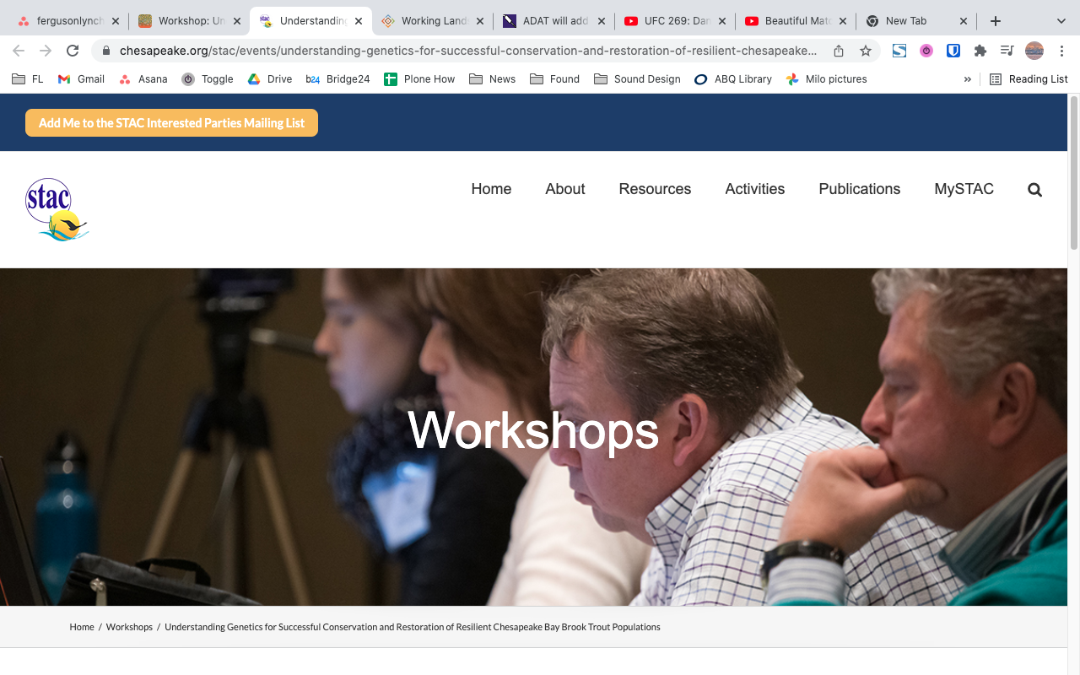The width and height of the screenshot is (1080, 675).
Task: Expand hidden bookmarks overflow chevron
Action: point(967,79)
